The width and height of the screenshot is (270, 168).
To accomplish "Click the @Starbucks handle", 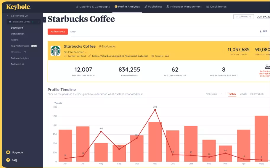I will click(x=107, y=46).
